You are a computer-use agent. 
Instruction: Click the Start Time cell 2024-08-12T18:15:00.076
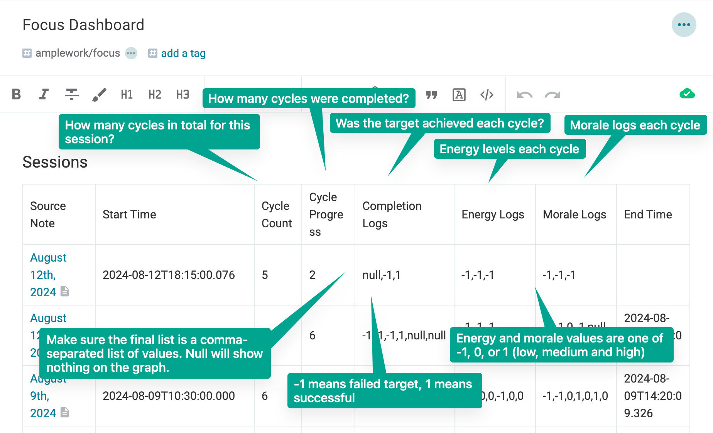point(169,275)
